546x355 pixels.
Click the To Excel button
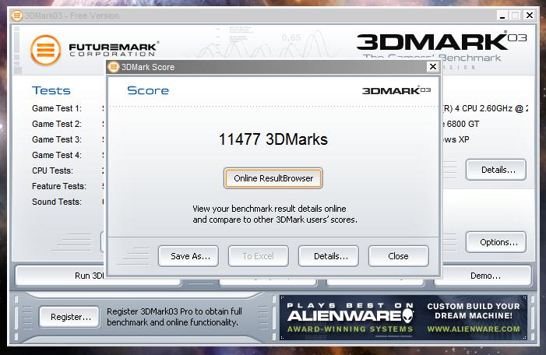click(259, 256)
